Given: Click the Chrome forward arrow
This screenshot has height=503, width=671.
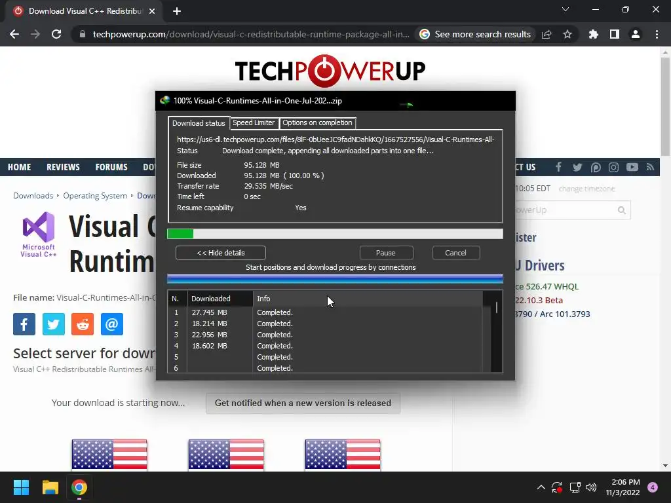Looking at the screenshot, I should pos(35,34).
